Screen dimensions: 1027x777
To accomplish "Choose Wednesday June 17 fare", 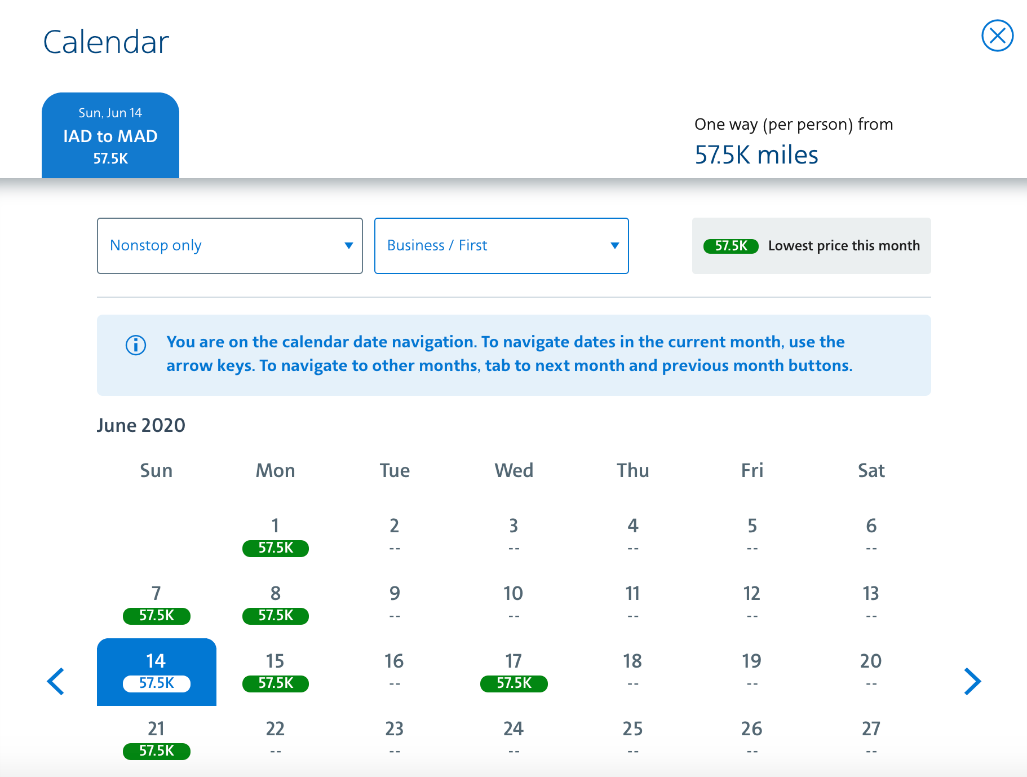I will (x=513, y=672).
